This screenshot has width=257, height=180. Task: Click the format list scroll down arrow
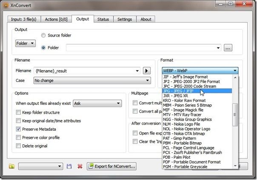[235, 166]
